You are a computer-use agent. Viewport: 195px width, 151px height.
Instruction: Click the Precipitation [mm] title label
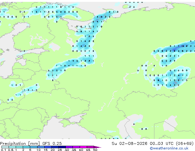pyautogui.click(x=20, y=144)
